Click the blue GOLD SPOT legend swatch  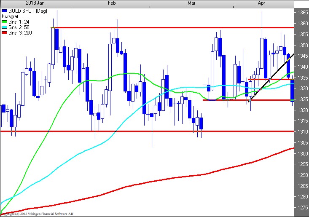pos(4,11)
